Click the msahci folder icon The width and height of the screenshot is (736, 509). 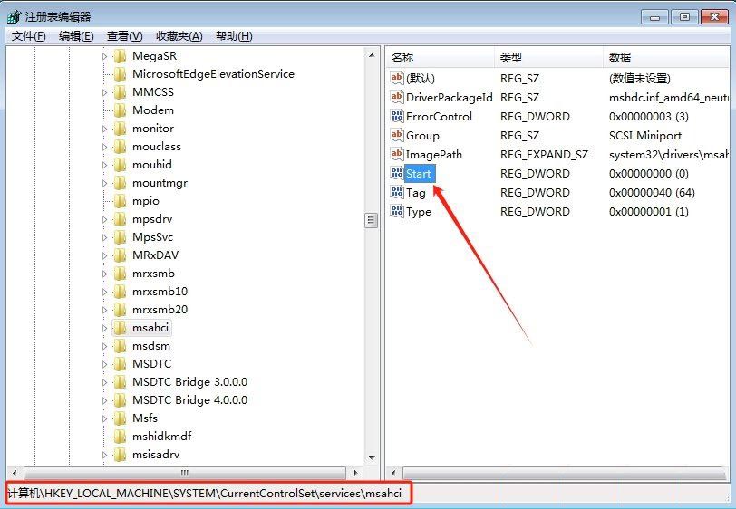121,328
